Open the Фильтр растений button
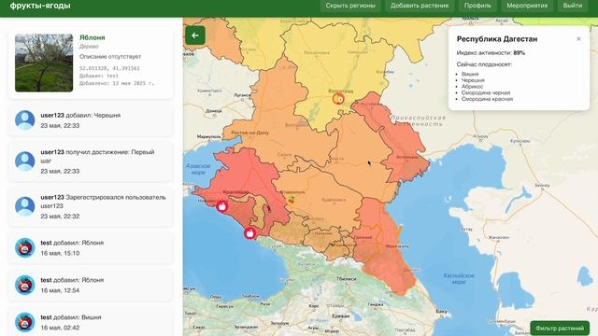The height and width of the screenshot is (336, 598). (x=560, y=328)
